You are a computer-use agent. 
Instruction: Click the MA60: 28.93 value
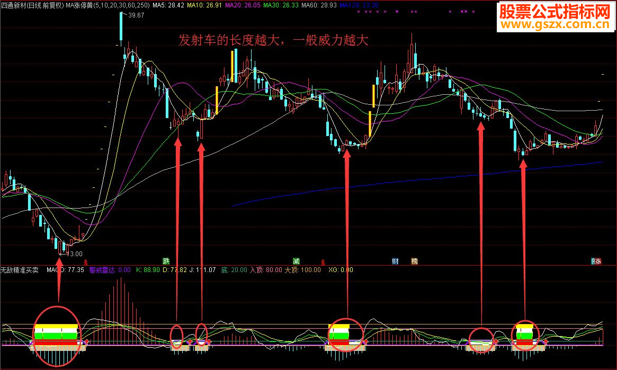click(319, 5)
